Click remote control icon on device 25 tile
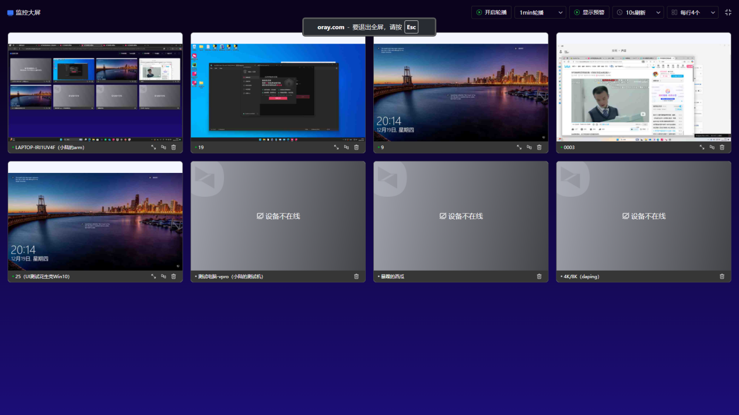This screenshot has width=739, height=415. pyautogui.click(x=163, y=276)
